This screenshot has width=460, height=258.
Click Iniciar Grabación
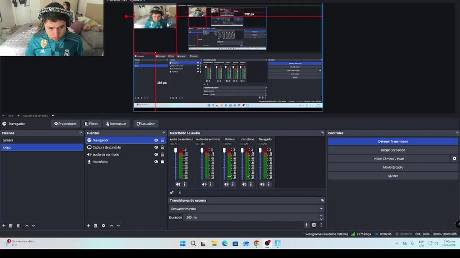pos(393,150)
